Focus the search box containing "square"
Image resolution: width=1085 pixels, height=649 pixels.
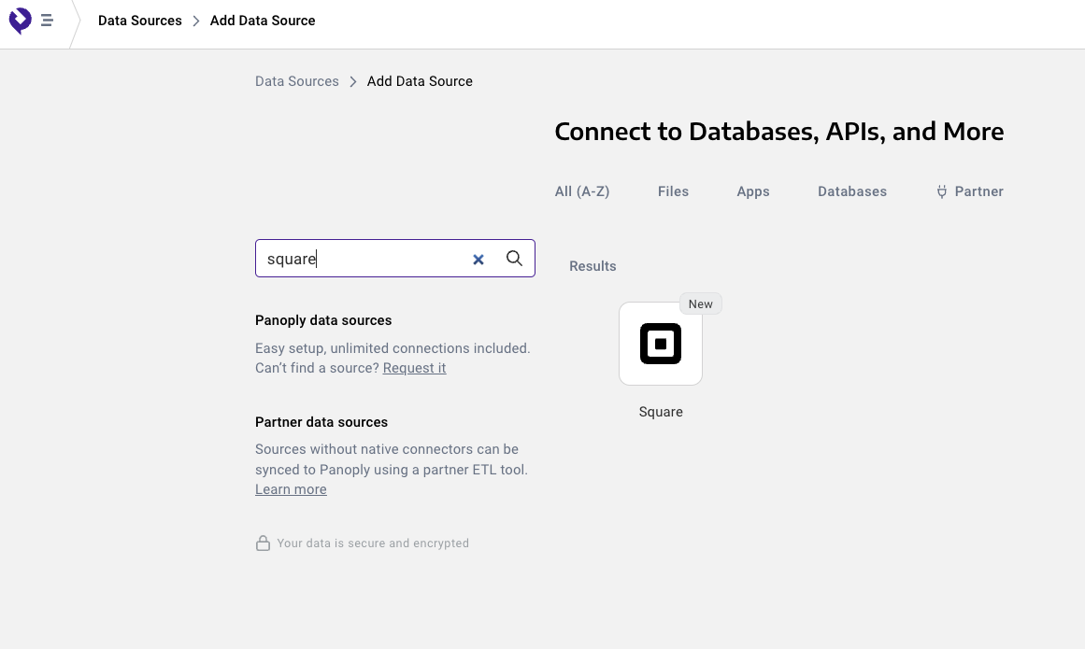(364, 259)
